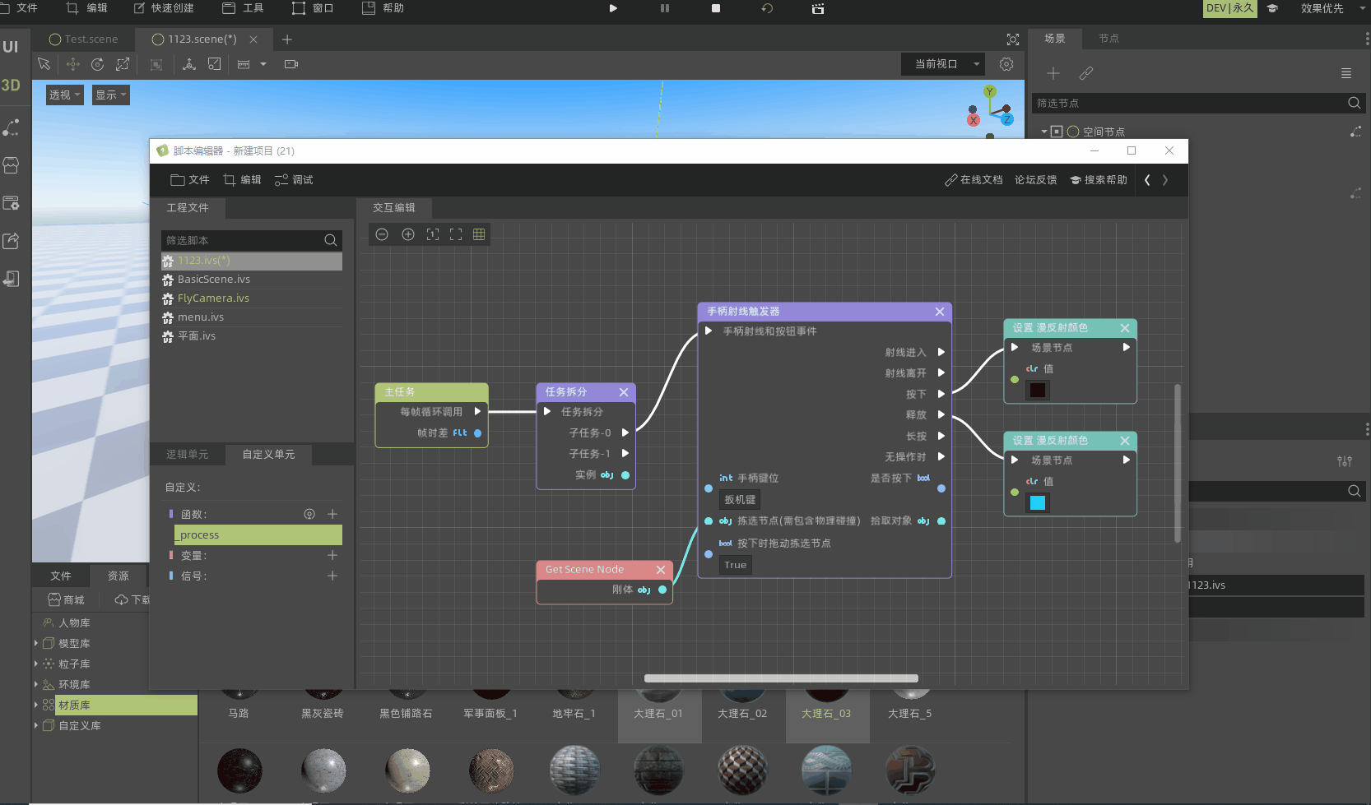Switch to UI mode in left sidebar
Image resolution: width=1371 pixels, height=805 pixels.
(x=11, y=47)
